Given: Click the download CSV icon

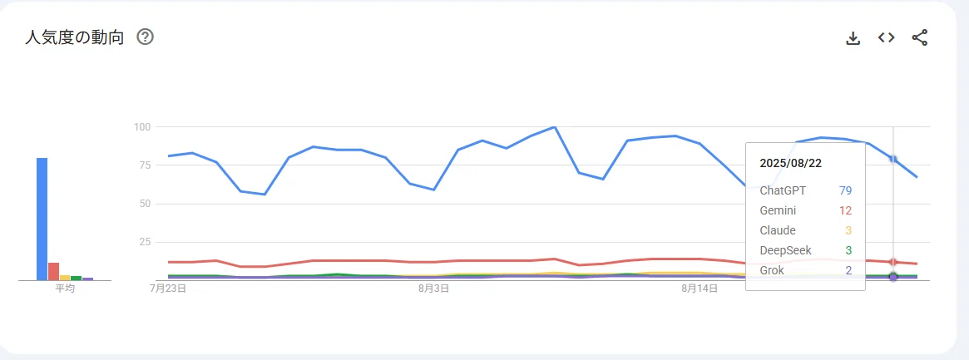Looking at the screenshot, I should (x=853, y=38).
